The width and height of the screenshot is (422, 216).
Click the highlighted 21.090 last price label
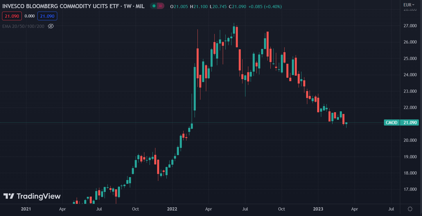pos(410,123)
